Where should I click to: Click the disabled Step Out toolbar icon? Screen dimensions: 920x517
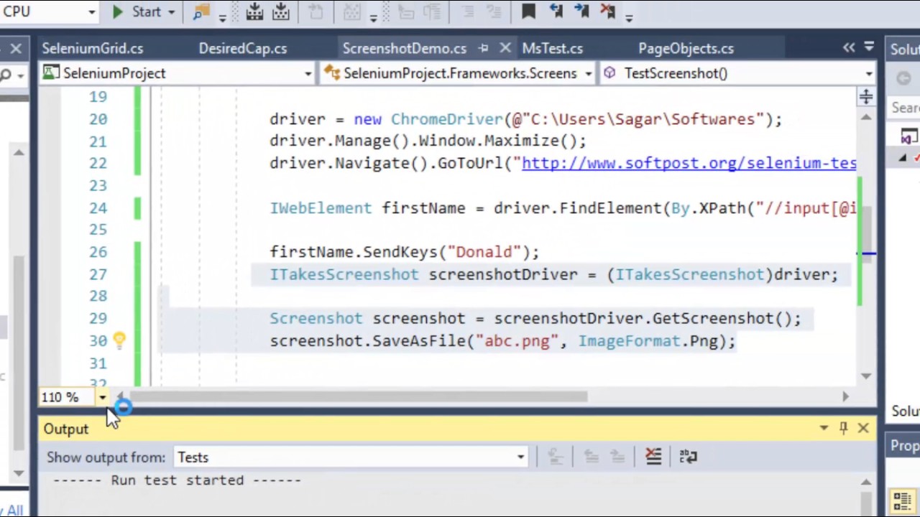click(316, 11)
